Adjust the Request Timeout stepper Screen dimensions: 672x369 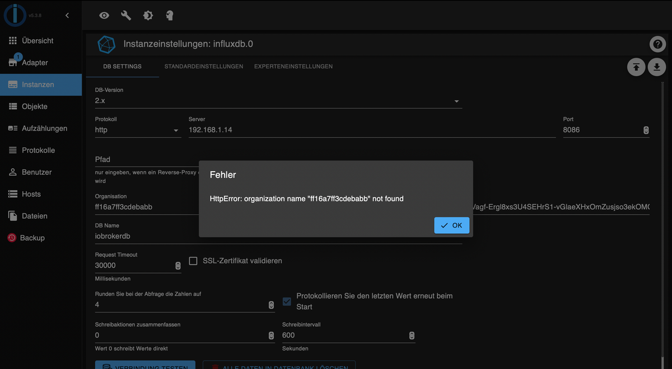pyautogui.click(x=178, y=266)
